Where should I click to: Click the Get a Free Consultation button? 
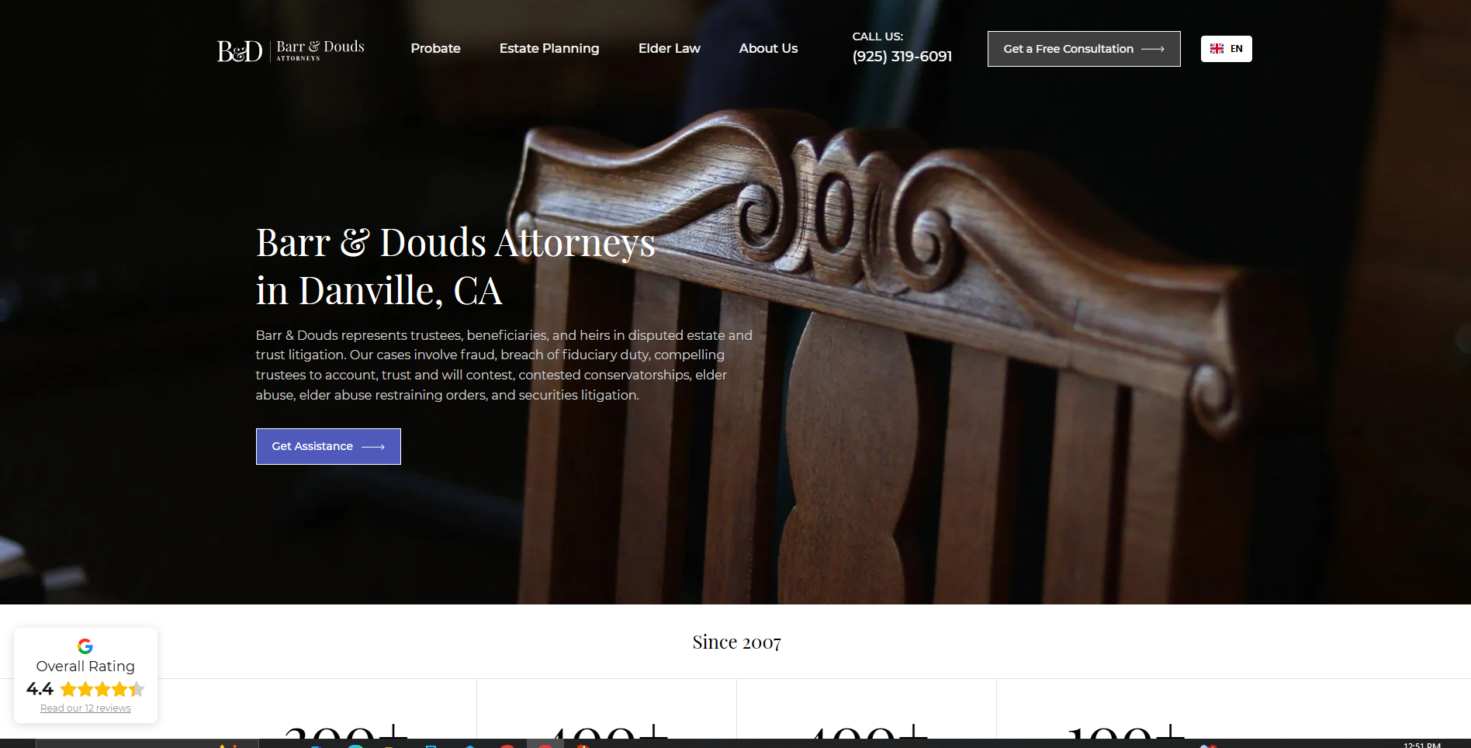click(x=1084, y=49)
